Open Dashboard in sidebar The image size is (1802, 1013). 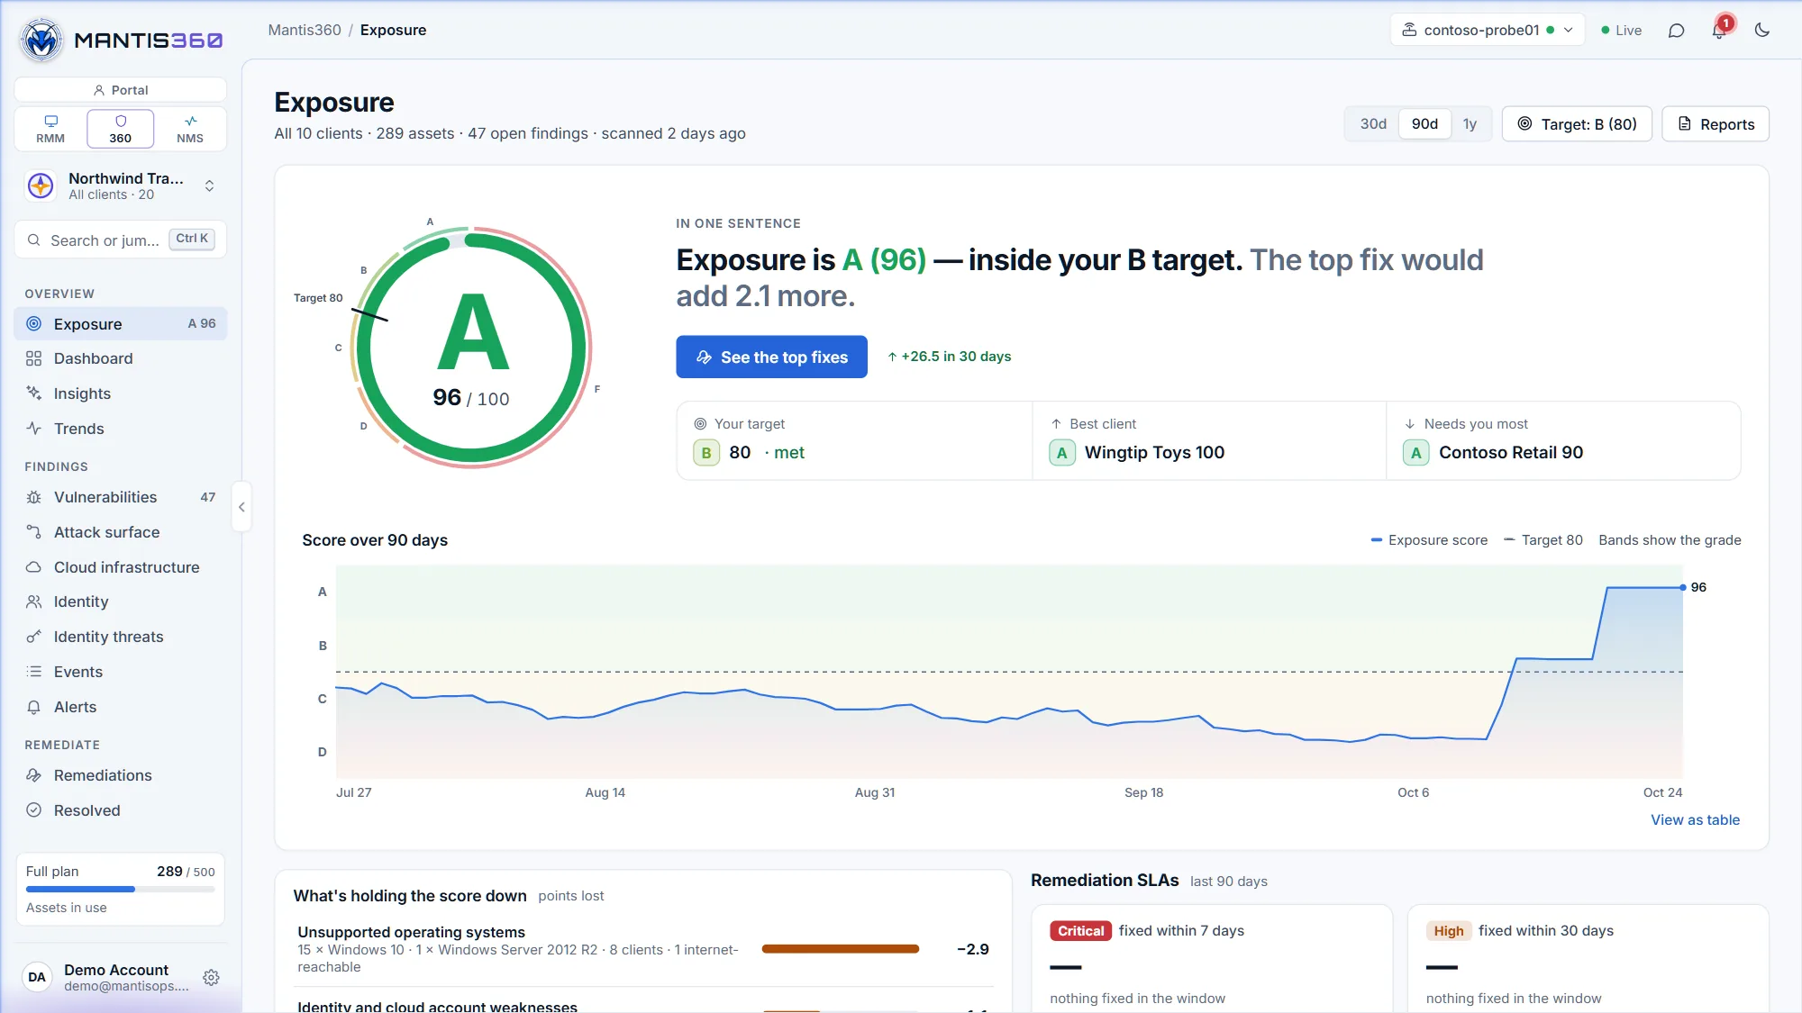(x=121, y=358)
